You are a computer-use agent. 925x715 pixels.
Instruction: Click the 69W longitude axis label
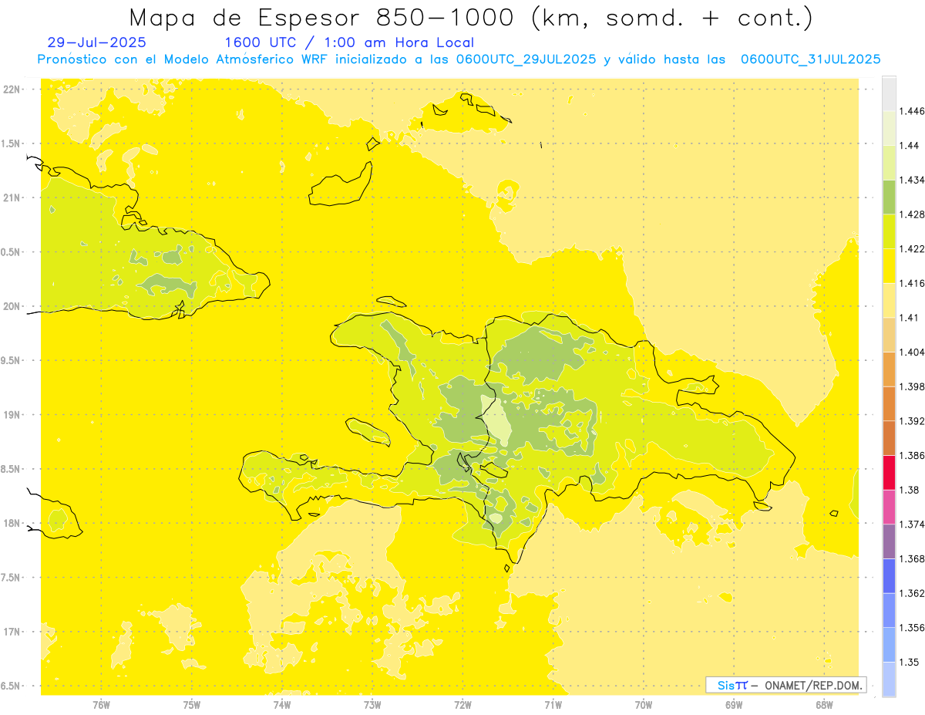point(734,704)
